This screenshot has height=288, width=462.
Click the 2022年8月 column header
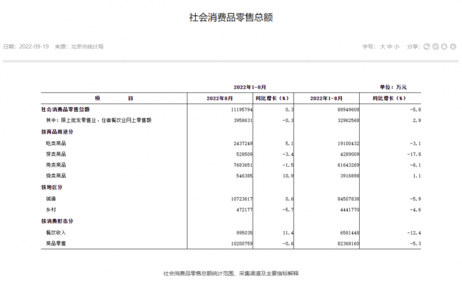tap(219, 98)
